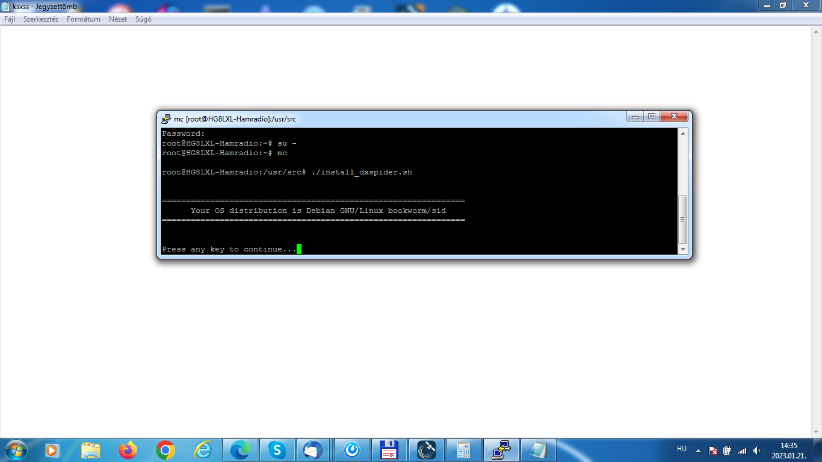Open the Formátum menu
The image size is (822, 462).
(x=84, y=19)
